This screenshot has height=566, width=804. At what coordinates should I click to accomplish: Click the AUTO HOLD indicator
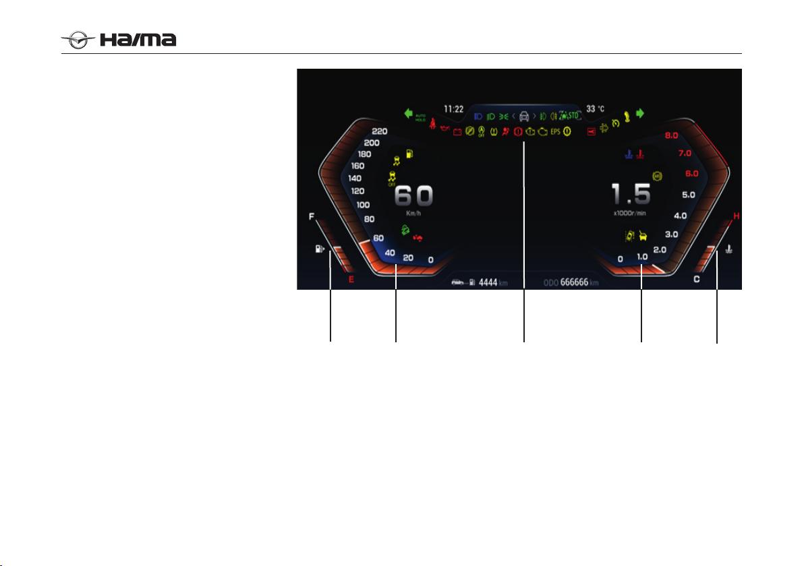coord(420,118)
